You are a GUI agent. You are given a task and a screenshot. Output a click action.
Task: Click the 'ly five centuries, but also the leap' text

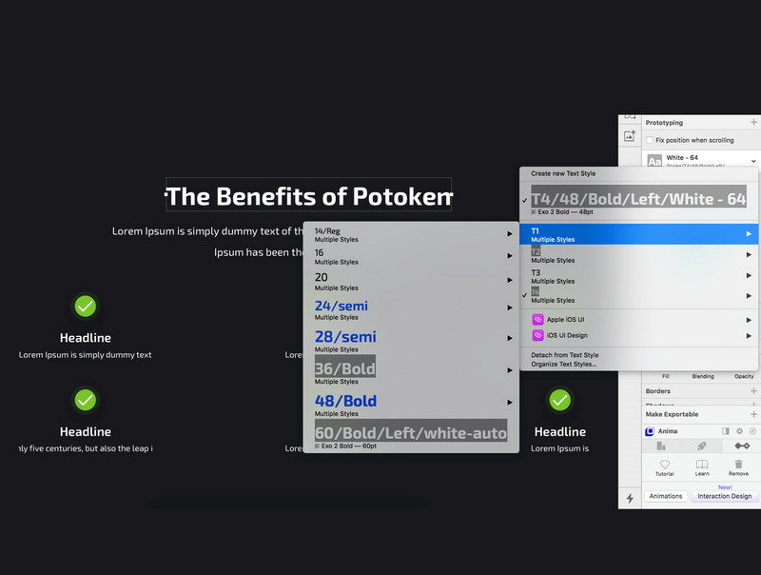tap(86, 448)
